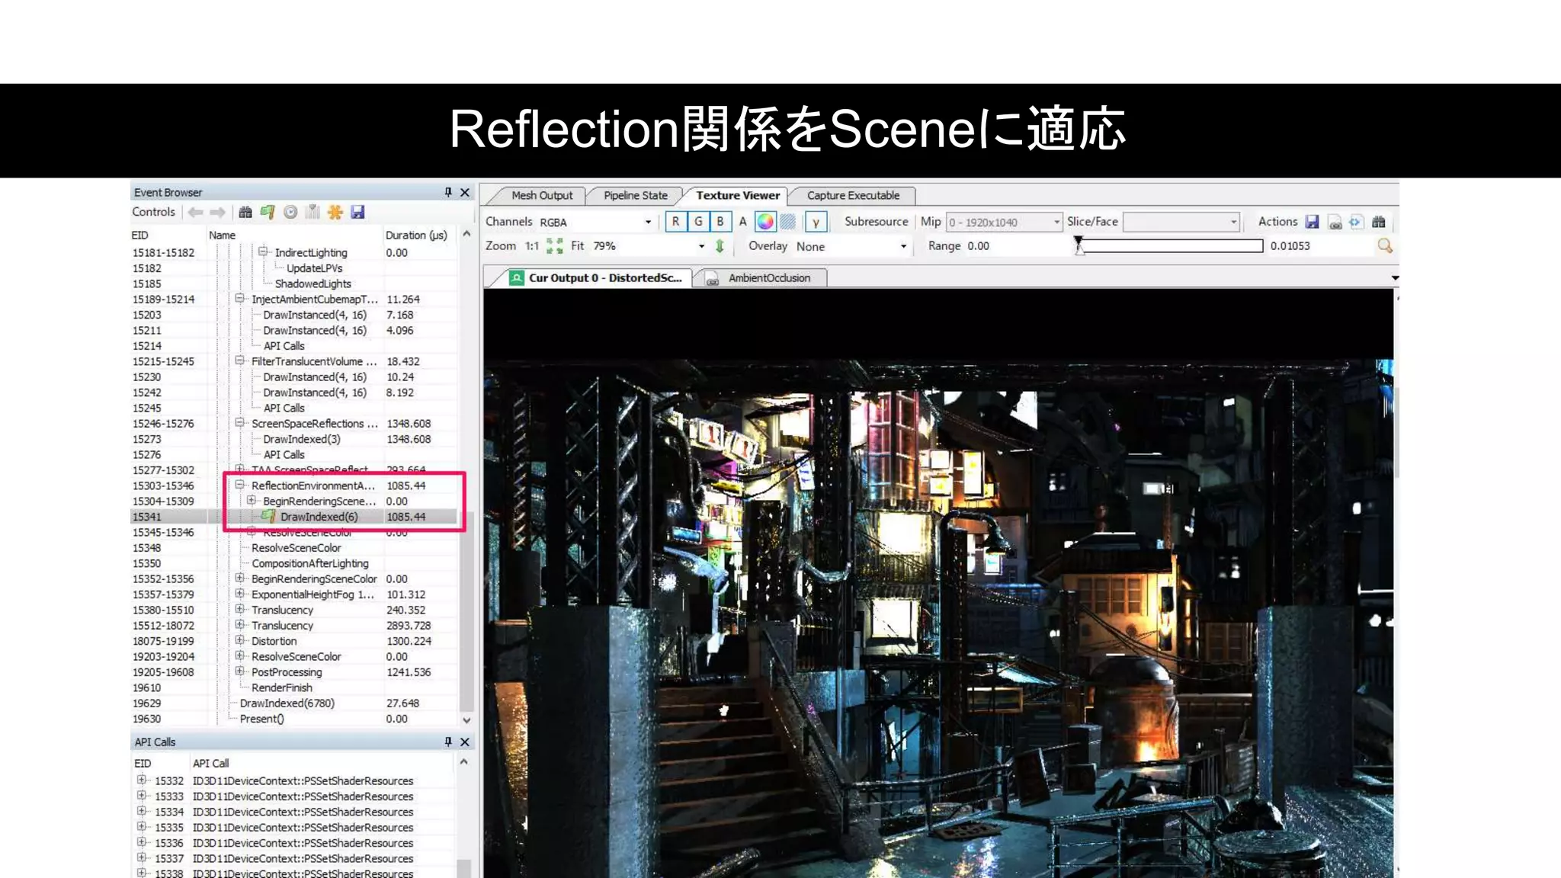Expand the BeginRenderingScene... node under ReflectionEnvironment
Screen dimensions: 1561x878
pos(251,500)
